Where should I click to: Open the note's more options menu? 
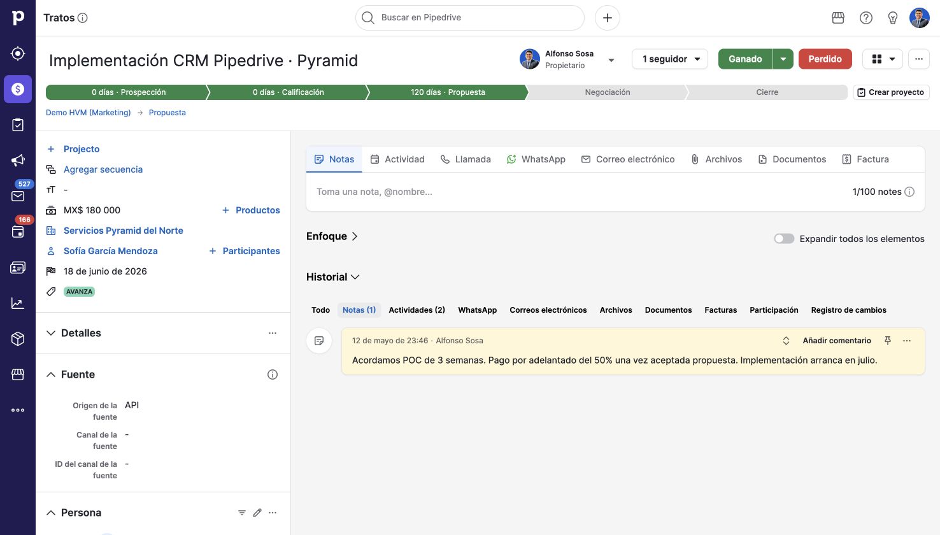point(907,341)
